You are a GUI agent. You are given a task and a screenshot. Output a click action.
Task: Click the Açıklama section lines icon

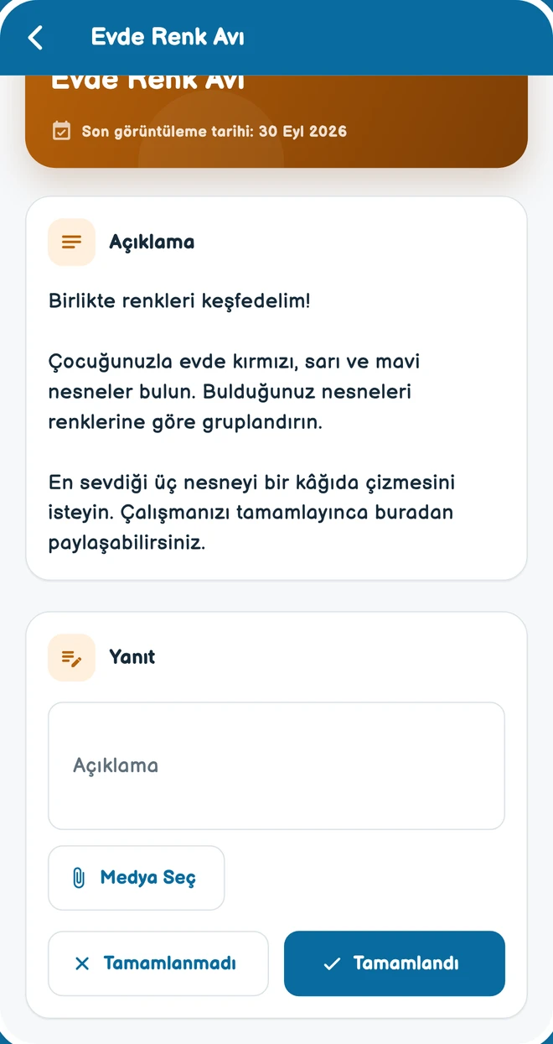click(x=72, y=242)
